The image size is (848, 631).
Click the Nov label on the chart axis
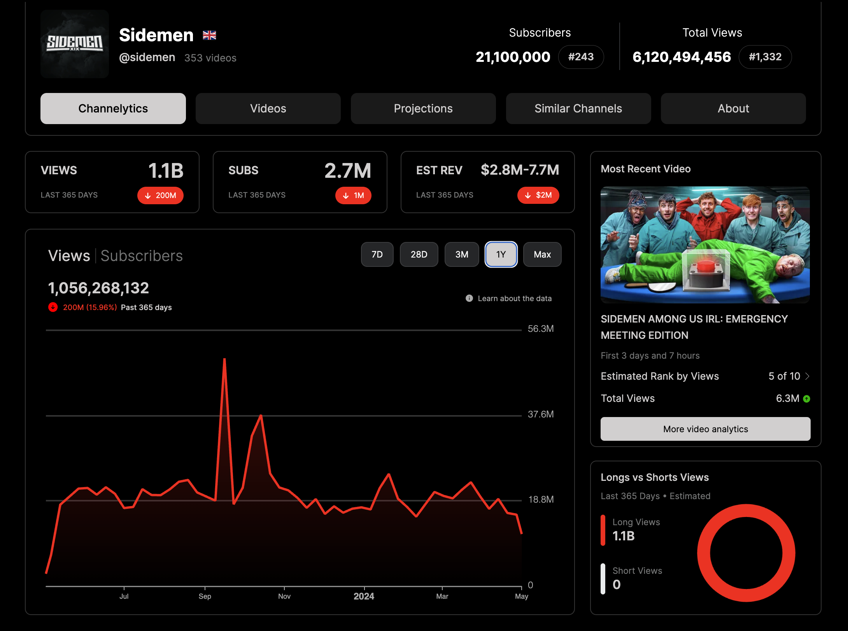[x=284, y=596]
